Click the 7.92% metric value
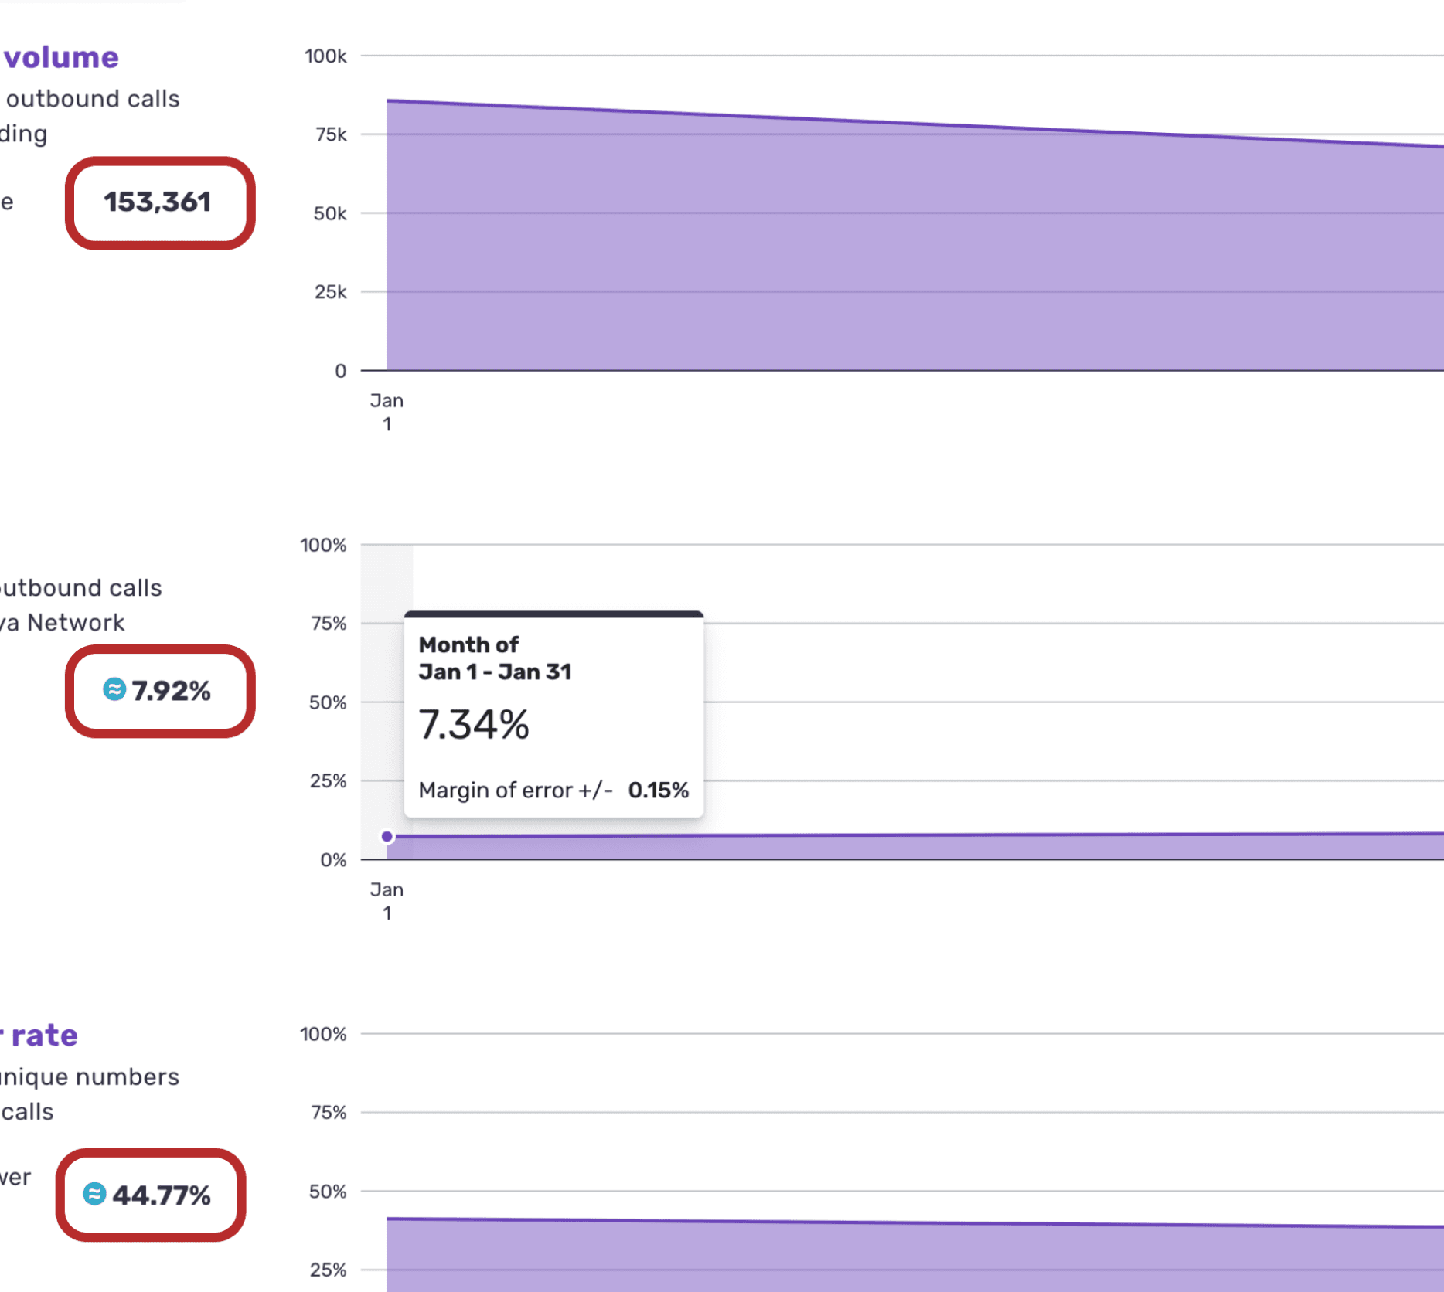This screenshot has width=1444, height=1292. coord(171,691)
